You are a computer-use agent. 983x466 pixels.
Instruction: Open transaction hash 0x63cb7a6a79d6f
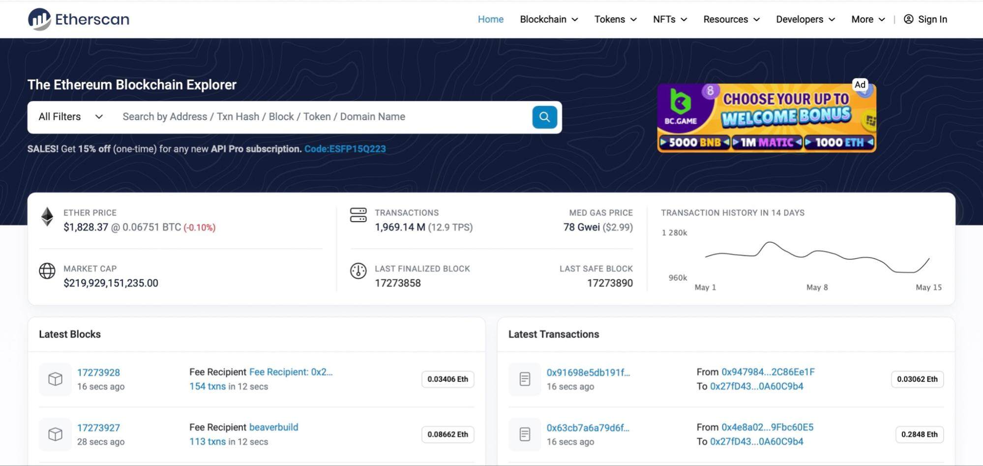(588, 427)
